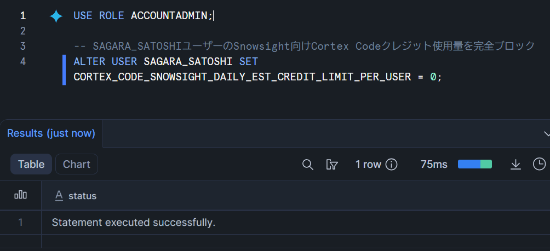The height and width of the screenshot is (251, 550).
Task: Click the info icon next to 1 row
Action: pyautogui.click(x=391, y=164)
